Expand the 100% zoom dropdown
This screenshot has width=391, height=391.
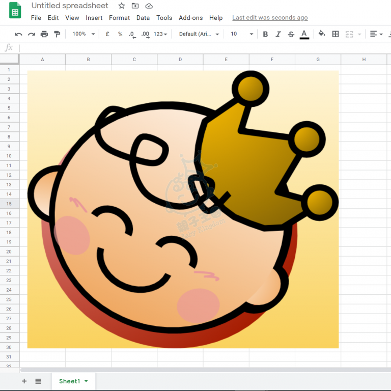click(x=83, y=34)
